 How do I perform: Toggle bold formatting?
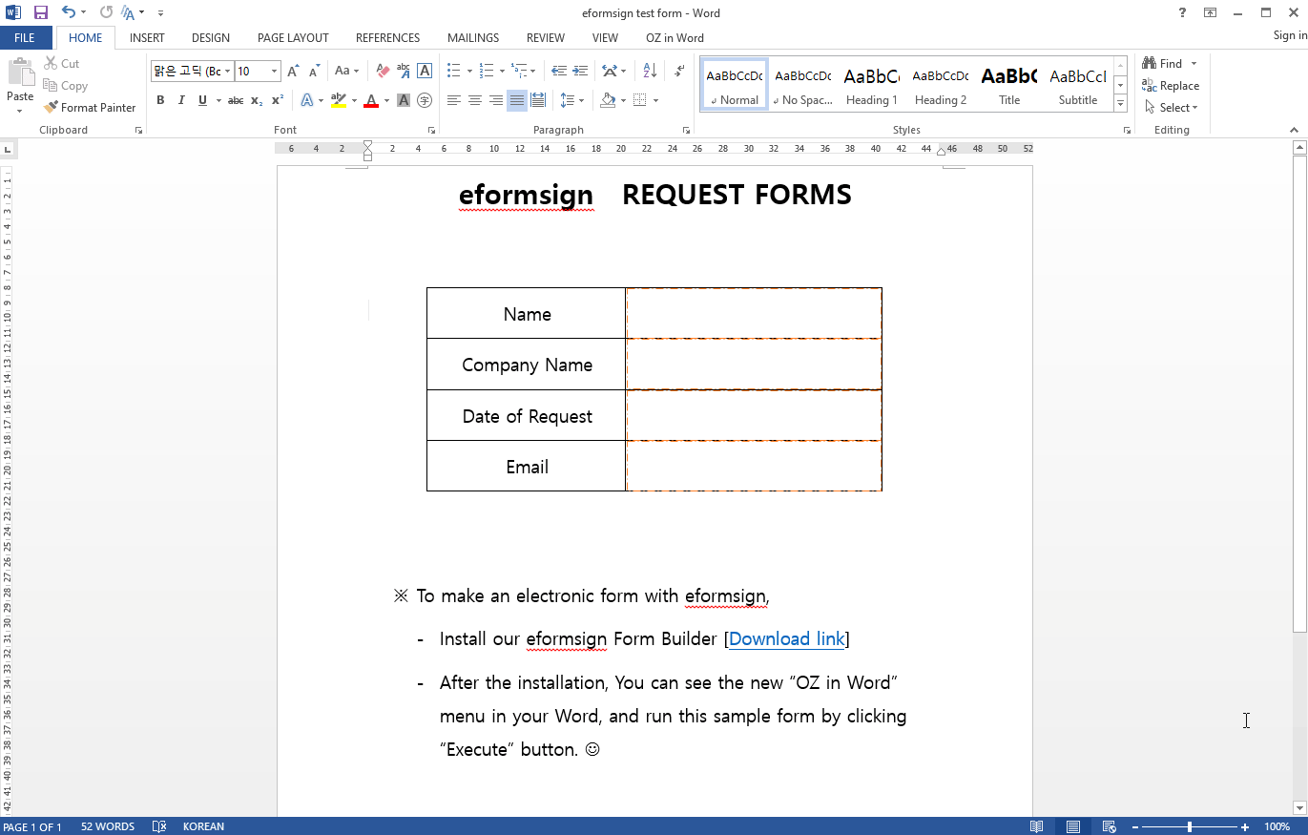[160, 100]
